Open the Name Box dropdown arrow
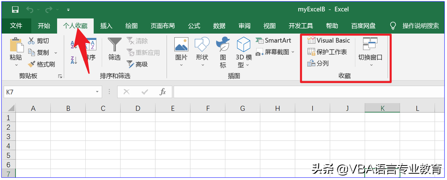The width and height of the screenshot is (447, 180). [97, 92]
